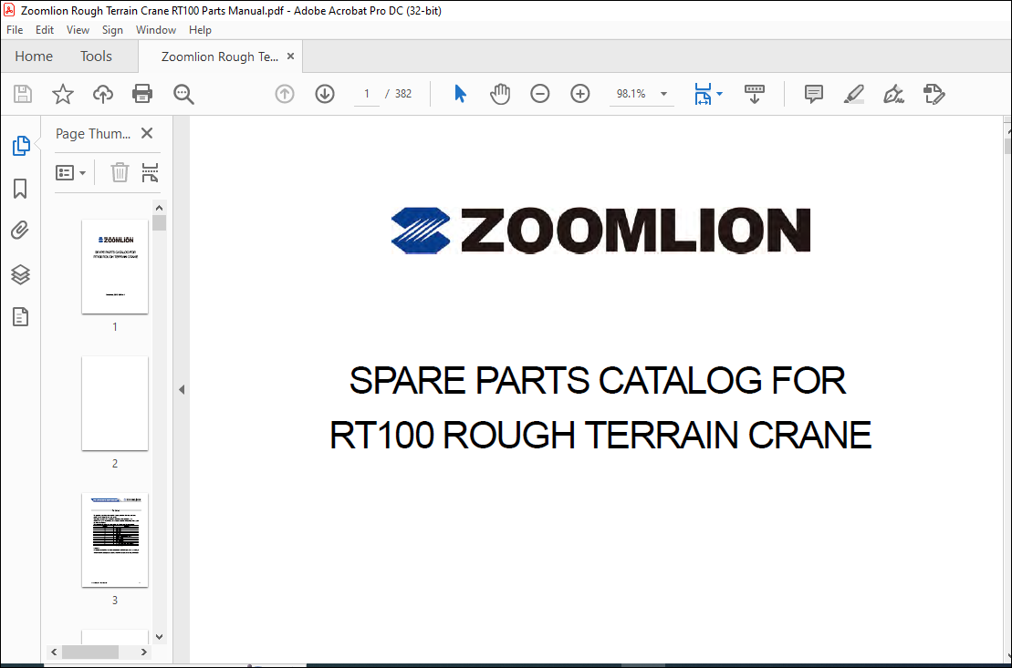The height and width of the screenshot is (668, 1012).
Task: Open the Bookmarks pane icon
Action: [20, 189]
